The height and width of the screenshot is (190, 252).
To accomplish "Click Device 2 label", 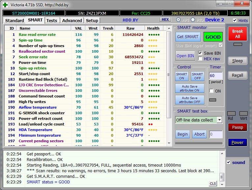I will pyautogui.click(x=214, y=20).
